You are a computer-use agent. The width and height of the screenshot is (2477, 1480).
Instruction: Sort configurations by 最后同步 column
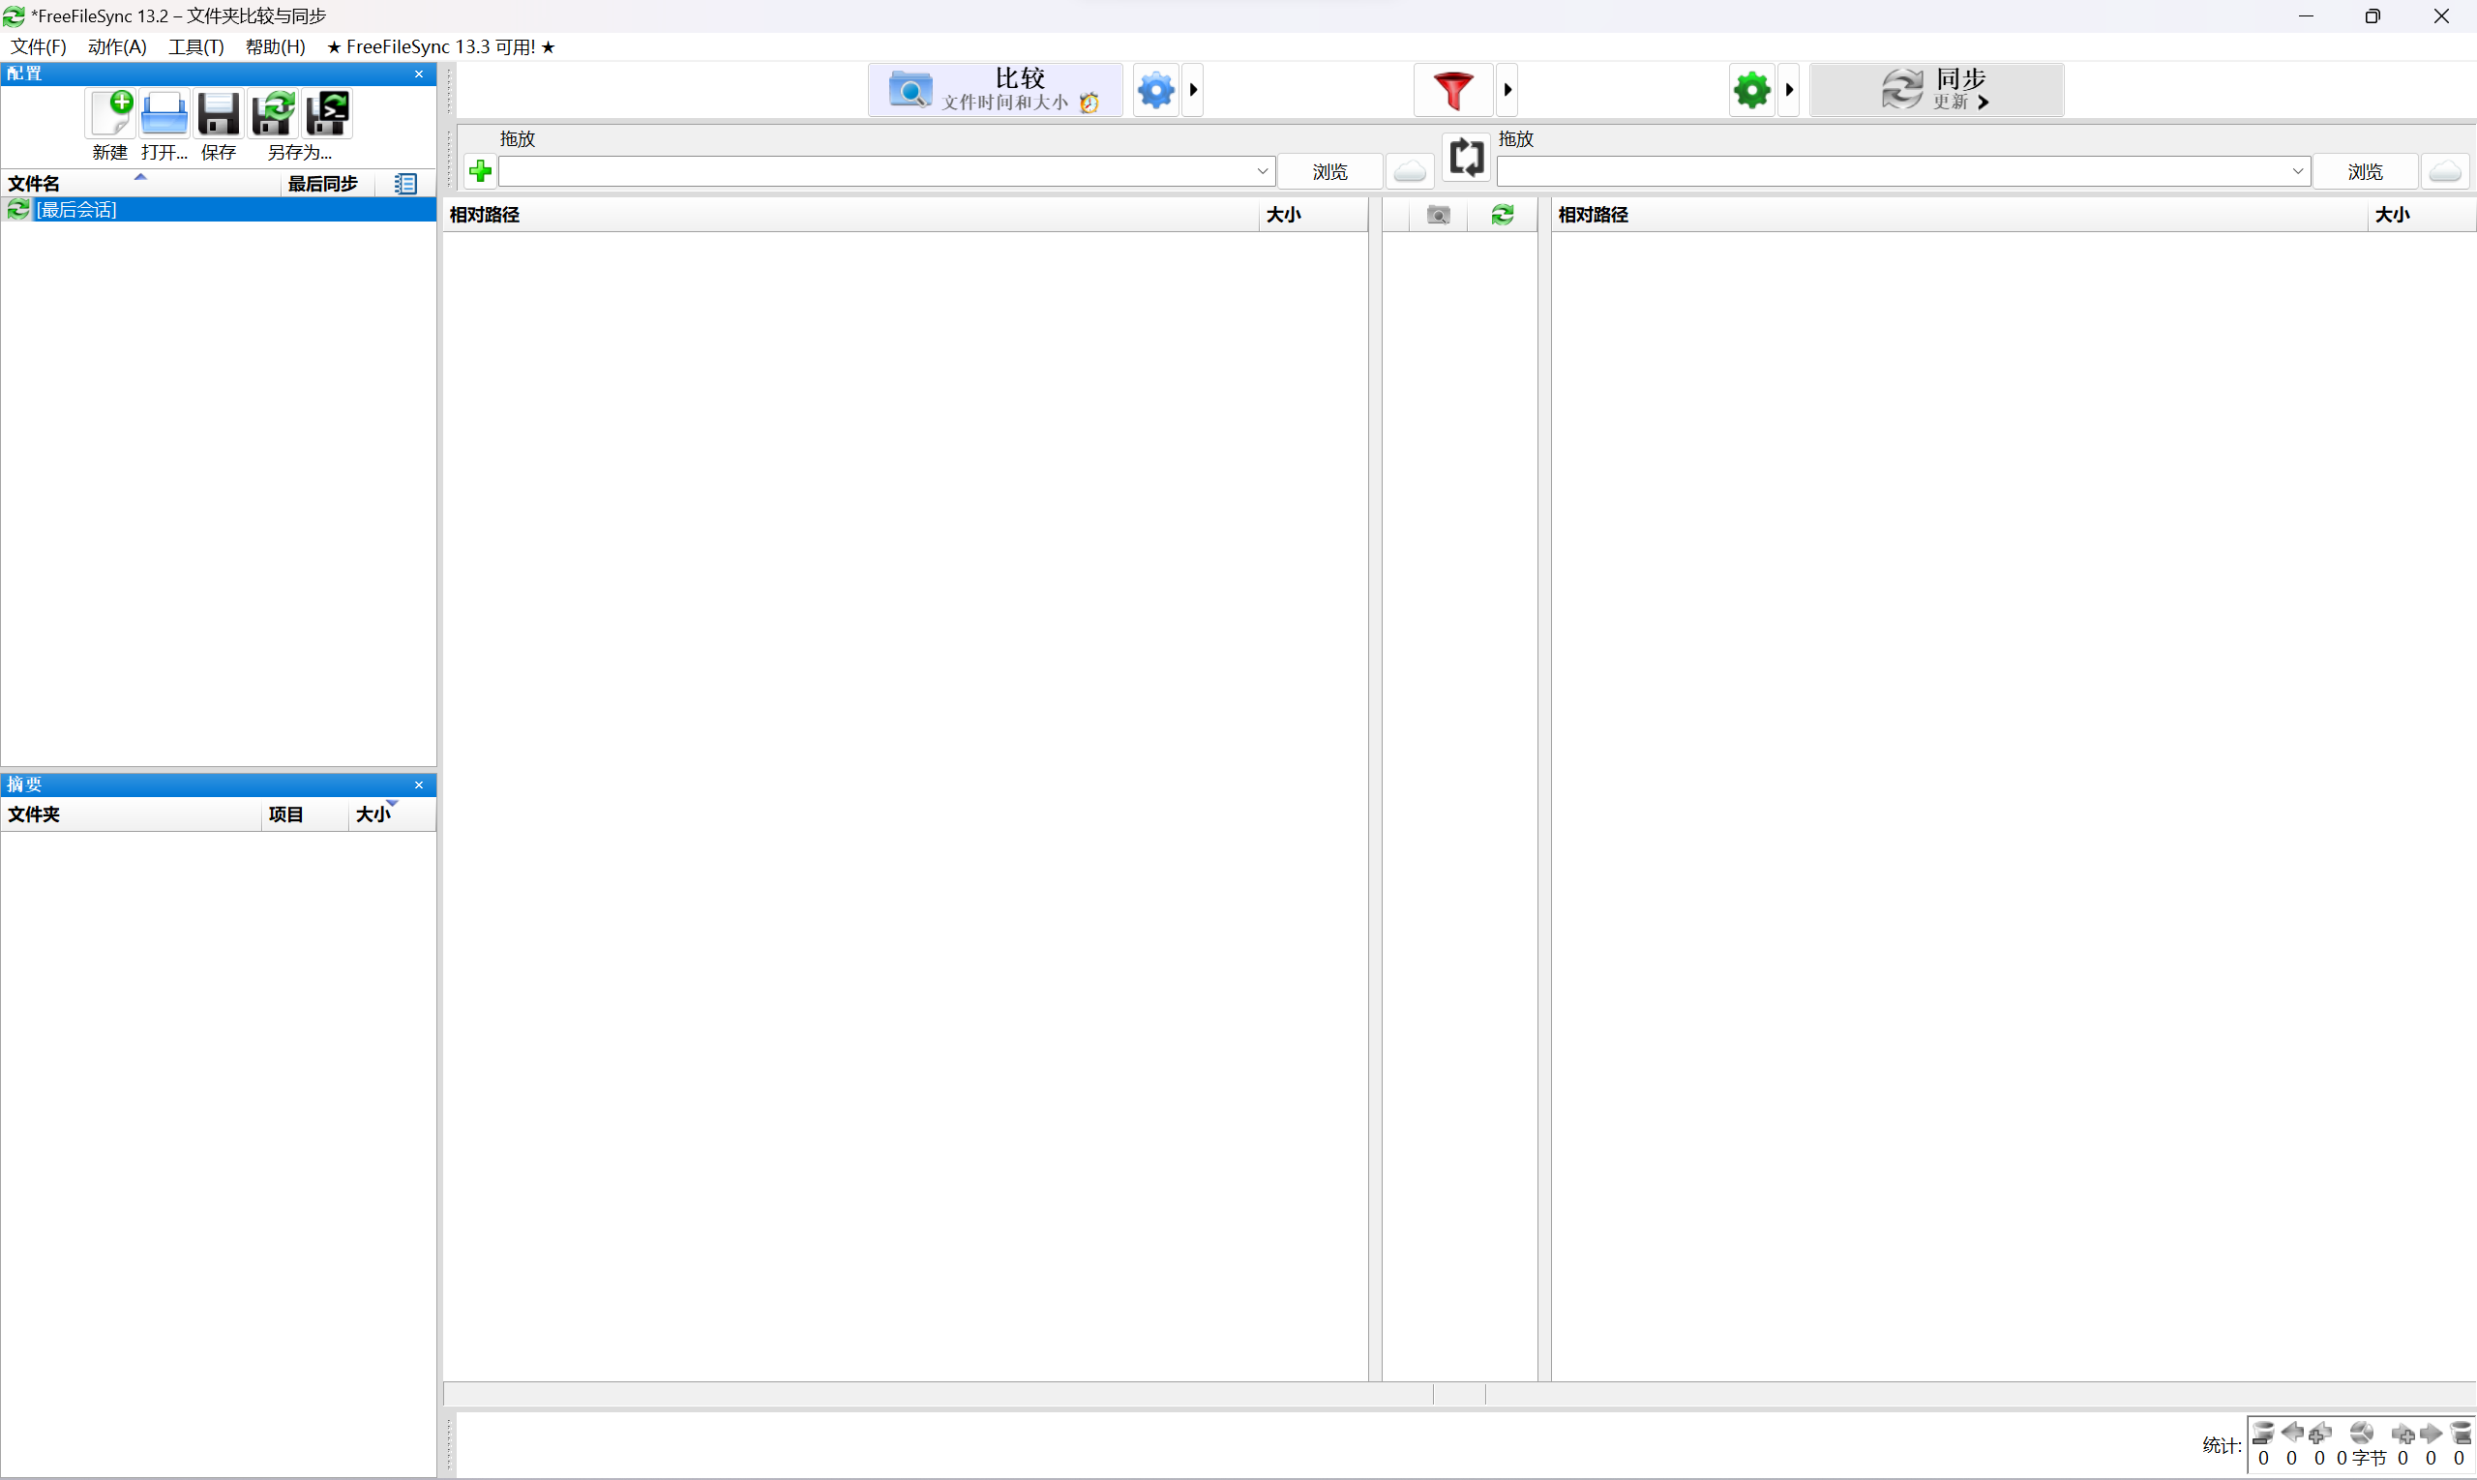[x=328, y=184]
